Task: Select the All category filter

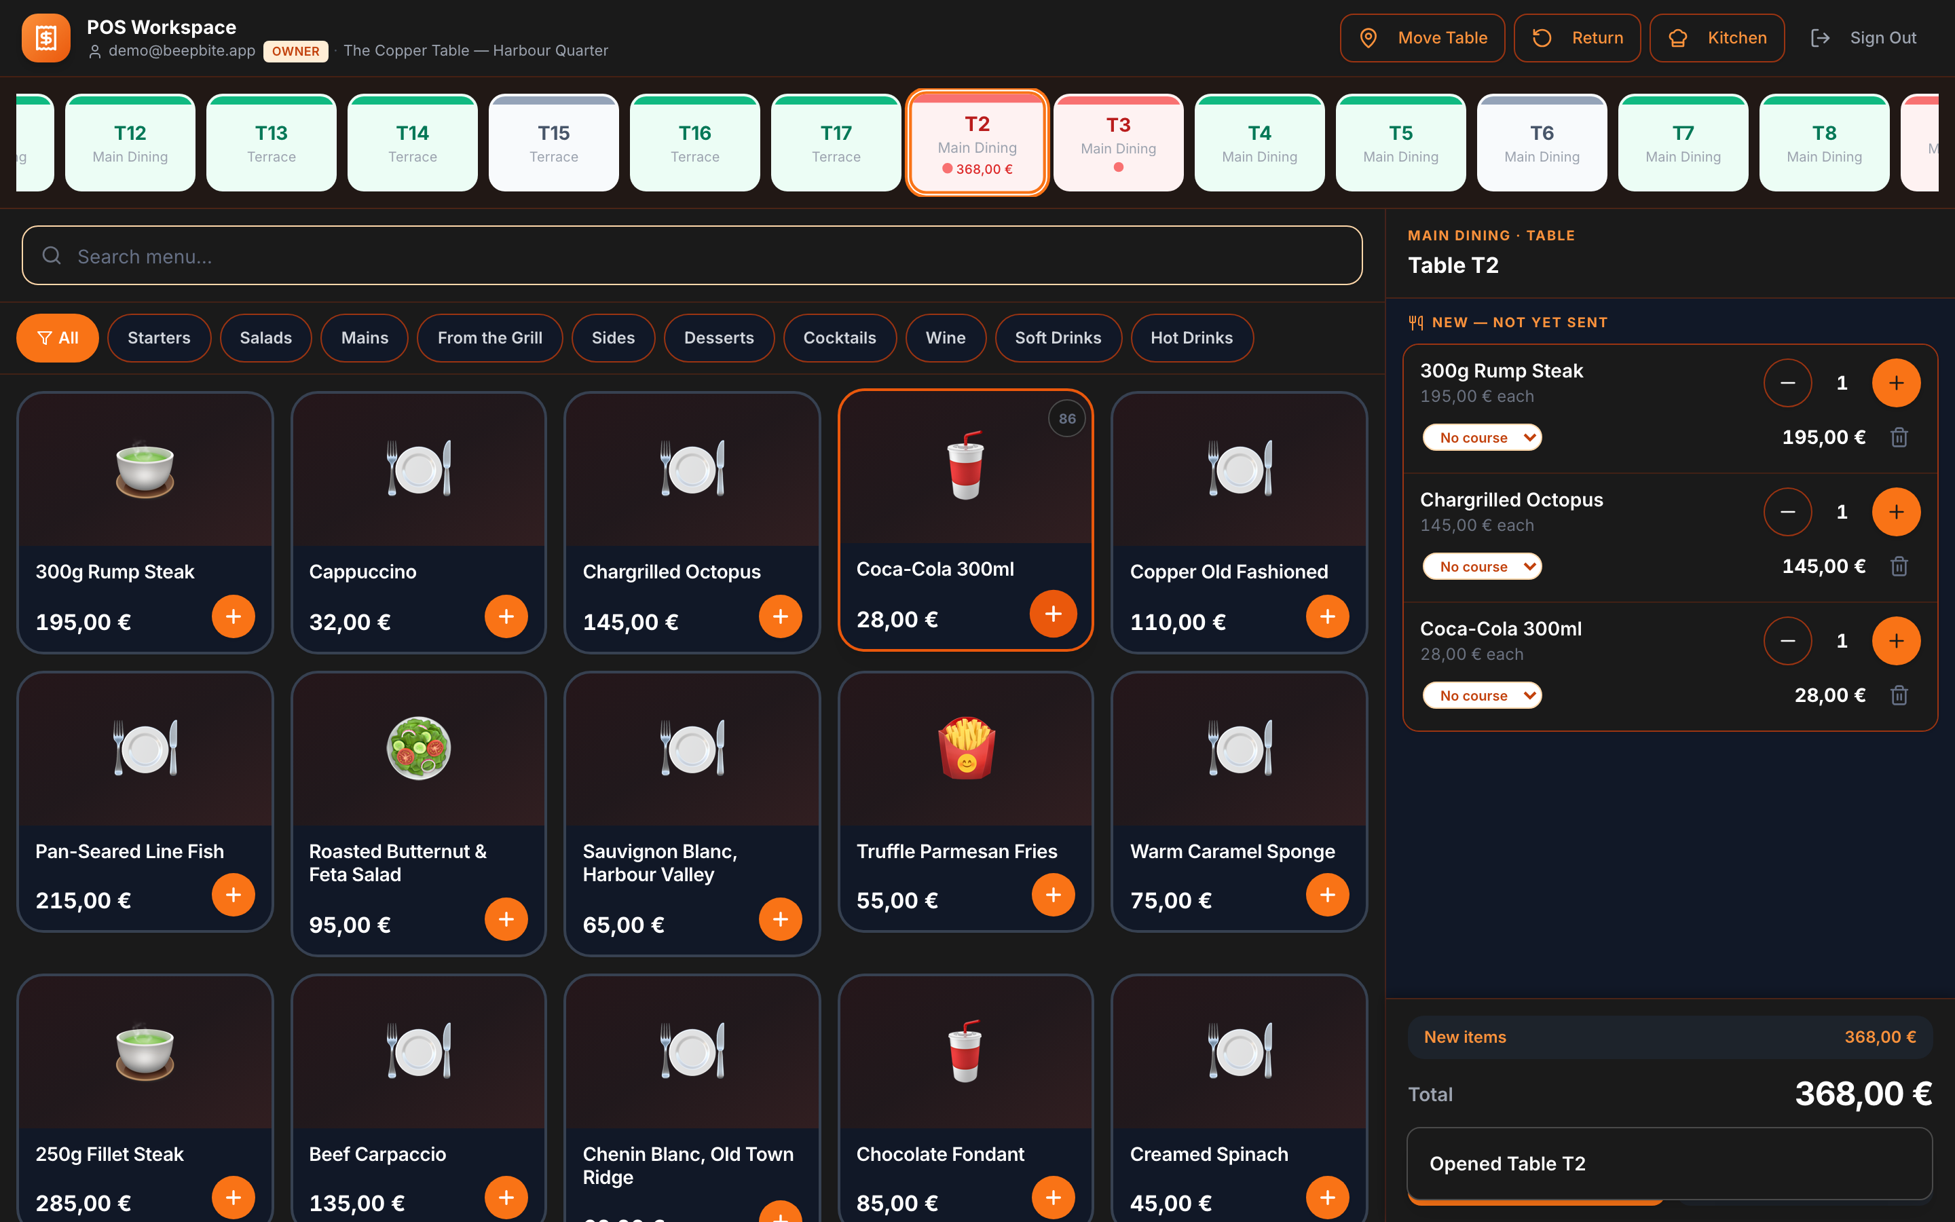Action: [x=57, y=338]
